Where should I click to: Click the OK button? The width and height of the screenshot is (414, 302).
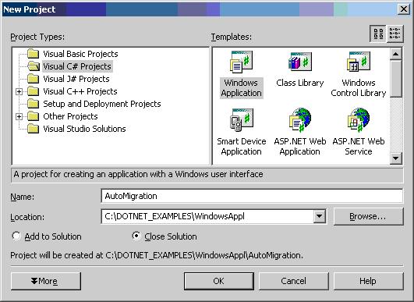pyautogui.click(x=219, y=281)
